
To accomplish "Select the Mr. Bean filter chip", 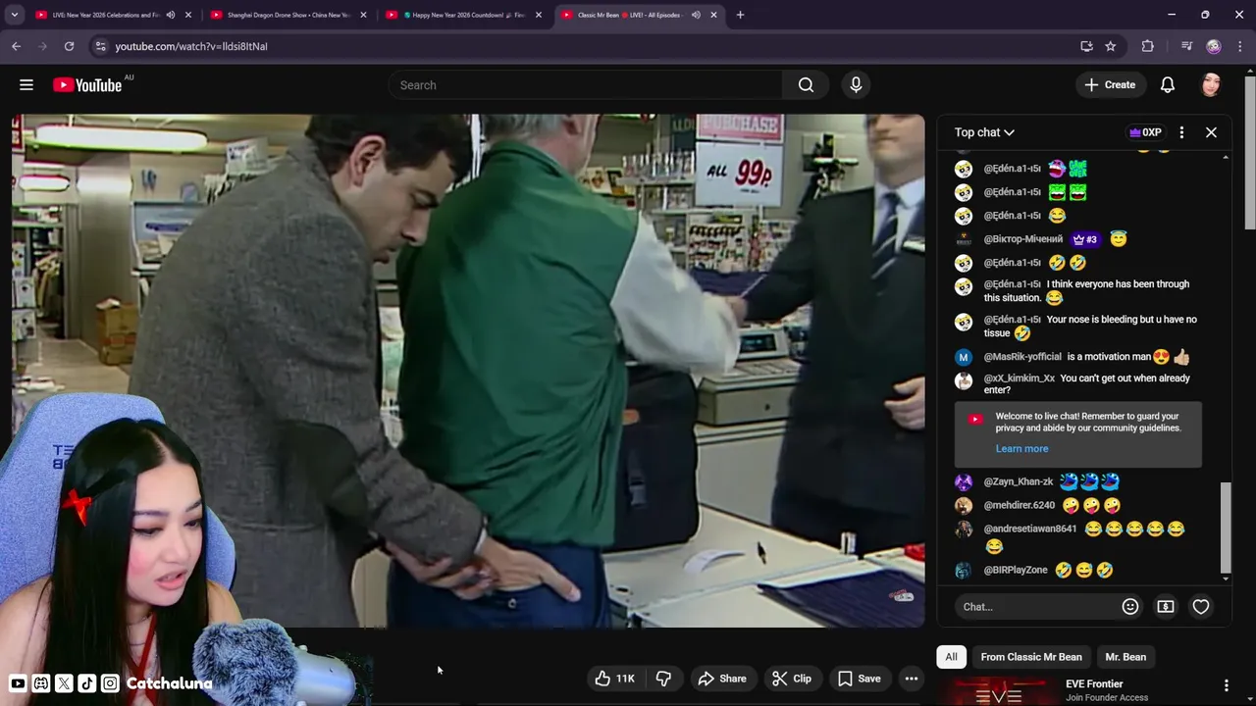I will pos(1125,657).
